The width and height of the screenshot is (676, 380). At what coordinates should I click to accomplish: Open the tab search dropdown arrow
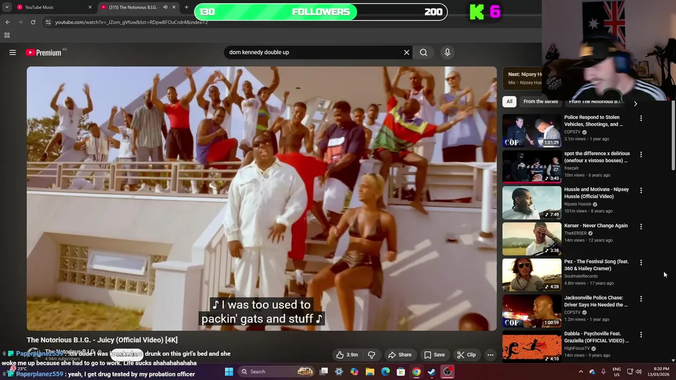(7, 7)
